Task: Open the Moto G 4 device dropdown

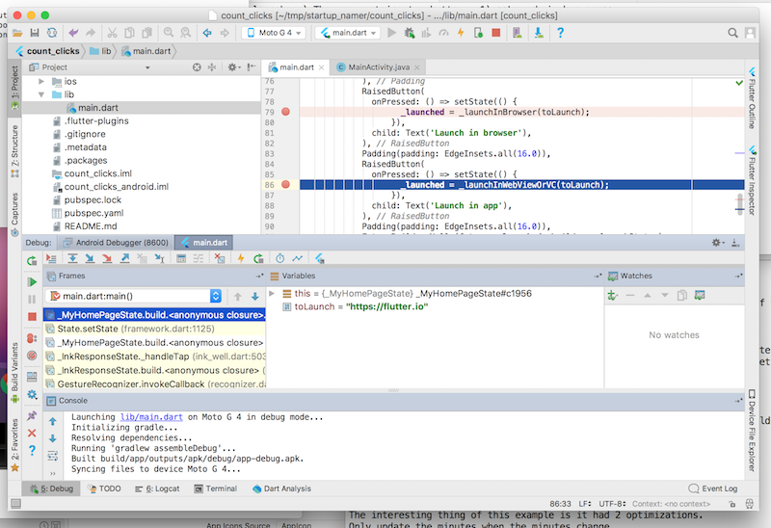Action: coord(274,33)
